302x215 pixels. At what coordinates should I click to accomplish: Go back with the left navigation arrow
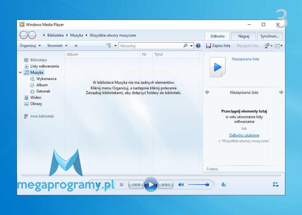[x=24, y=35]
